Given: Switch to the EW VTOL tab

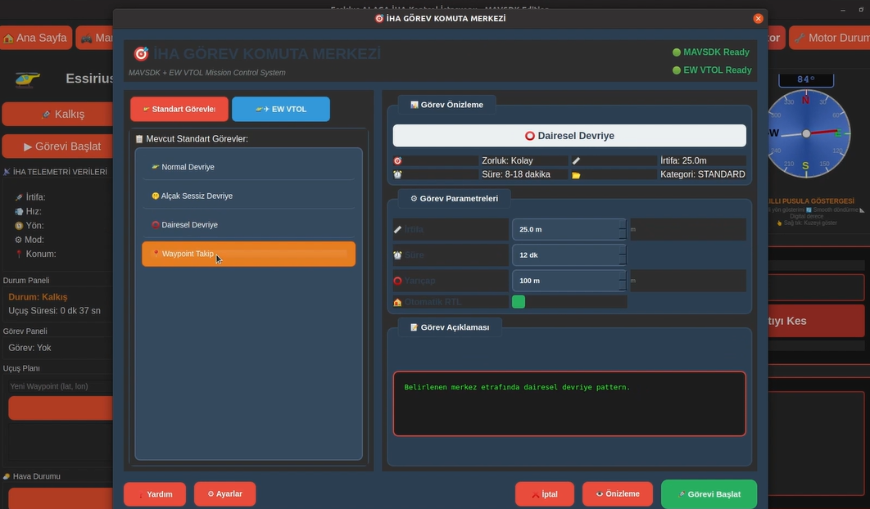Looking at the screenshot, I should point(280,109).
